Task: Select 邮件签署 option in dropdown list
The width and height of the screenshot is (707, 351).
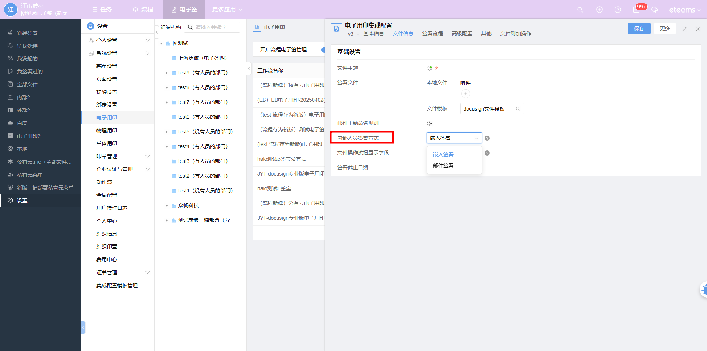Action: pyautogui.click(x=443, y=166)
